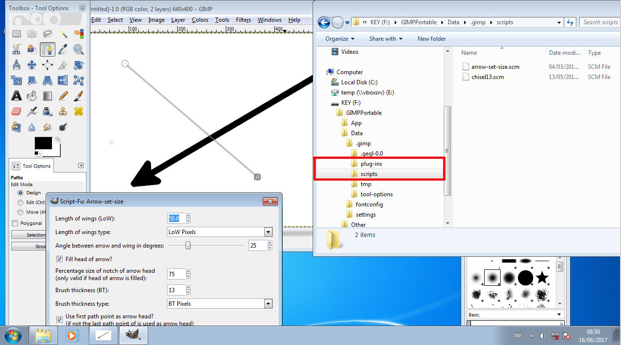This screenshot has width=621, height=345.
Task: Open the Select menu in GIMP
Action: pos(115,20)
